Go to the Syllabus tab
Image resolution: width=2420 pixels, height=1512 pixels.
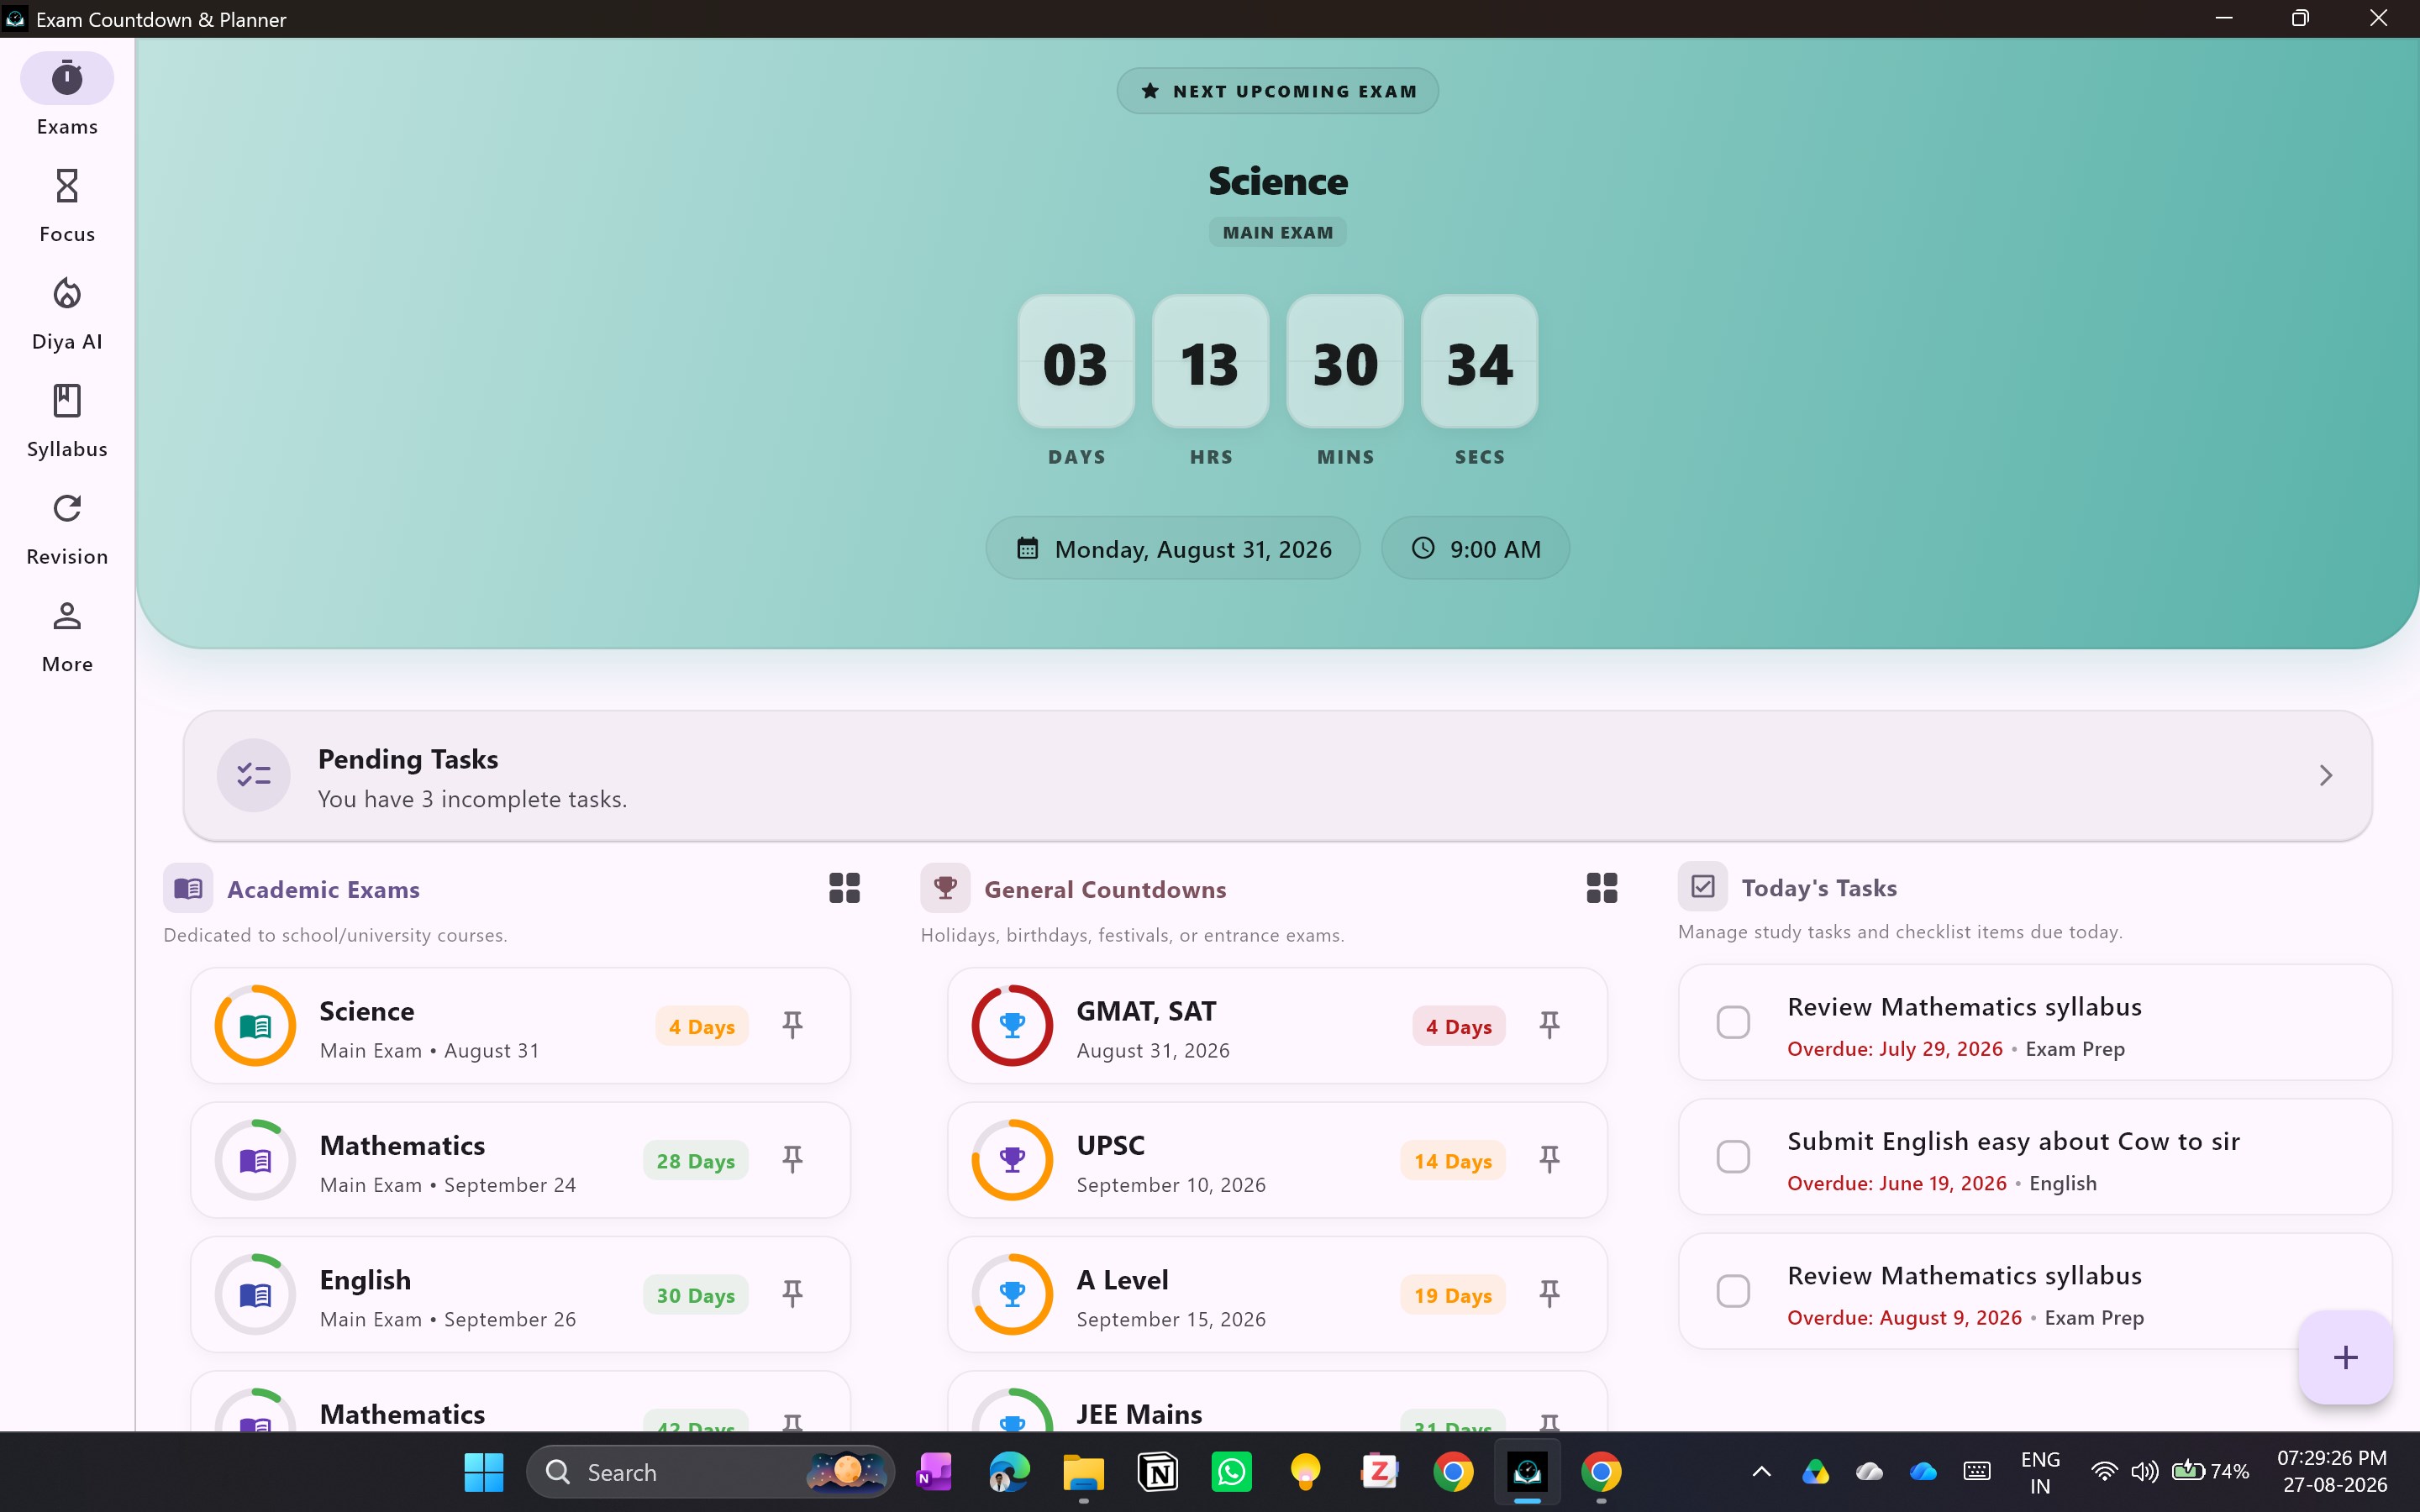point(67,420)
